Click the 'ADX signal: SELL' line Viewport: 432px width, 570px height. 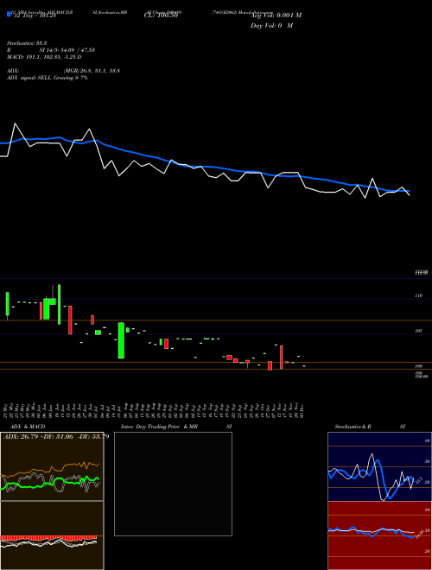48,78
